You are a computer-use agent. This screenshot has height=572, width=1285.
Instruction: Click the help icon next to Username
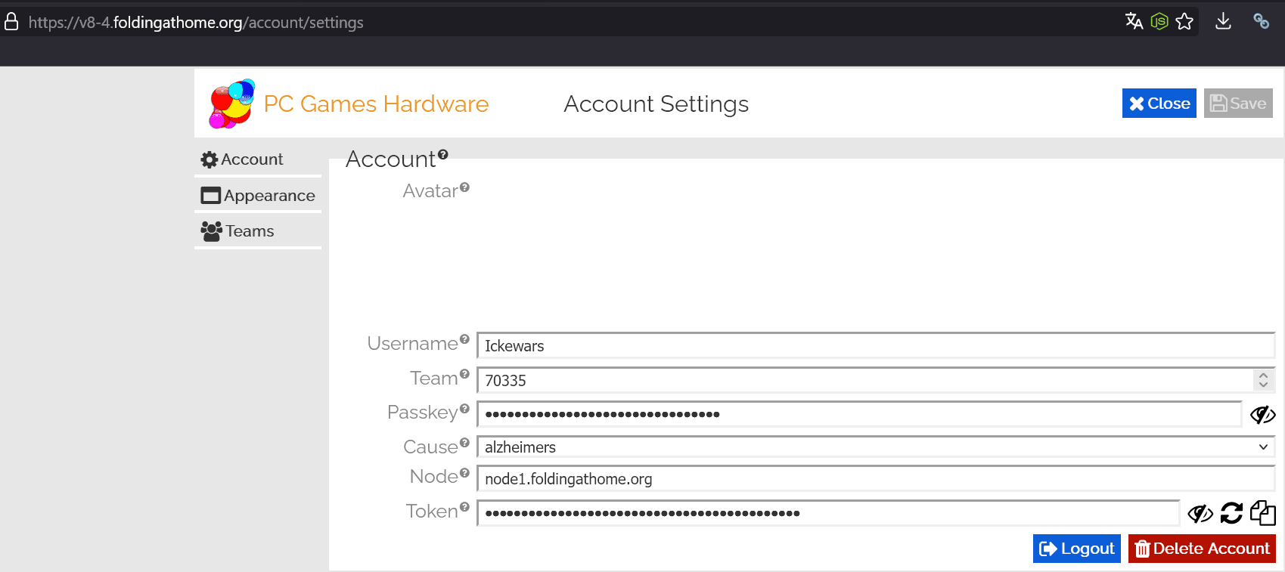click(464, 339)
